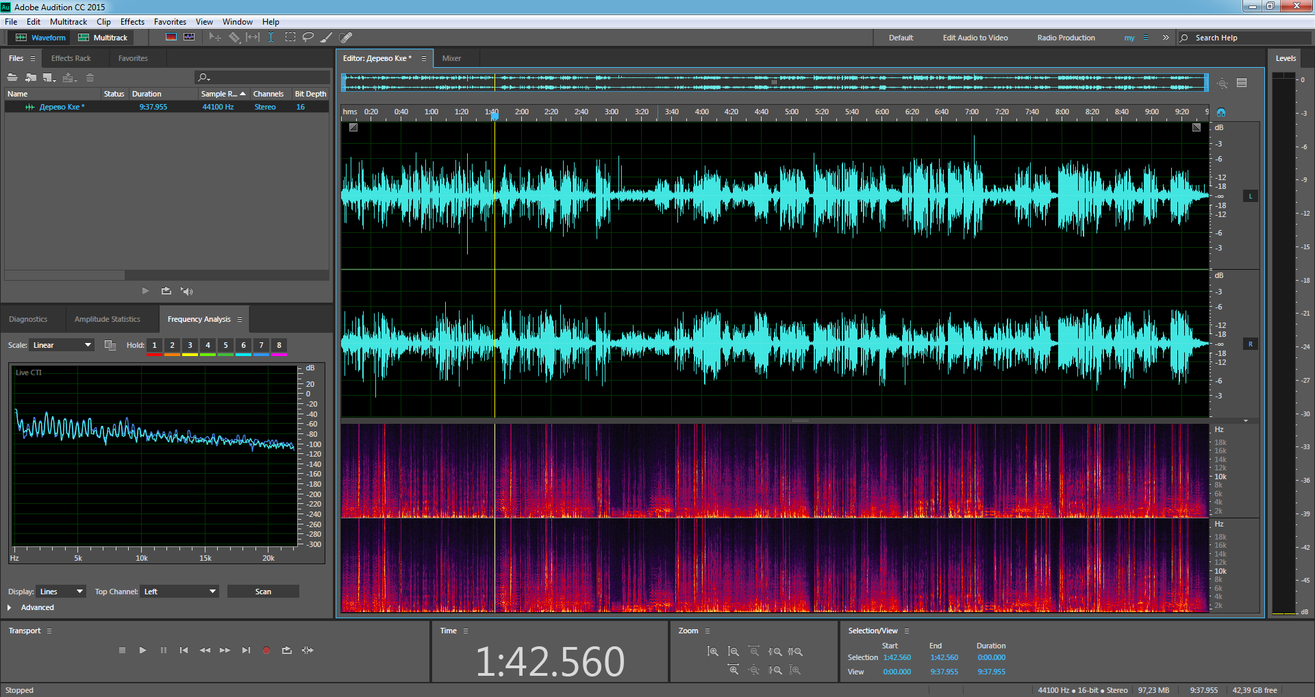The width and height of the screenshot is (1315, 697).
Task: Select the Spot Healing Brush tool
Action: tap(346, 37)
